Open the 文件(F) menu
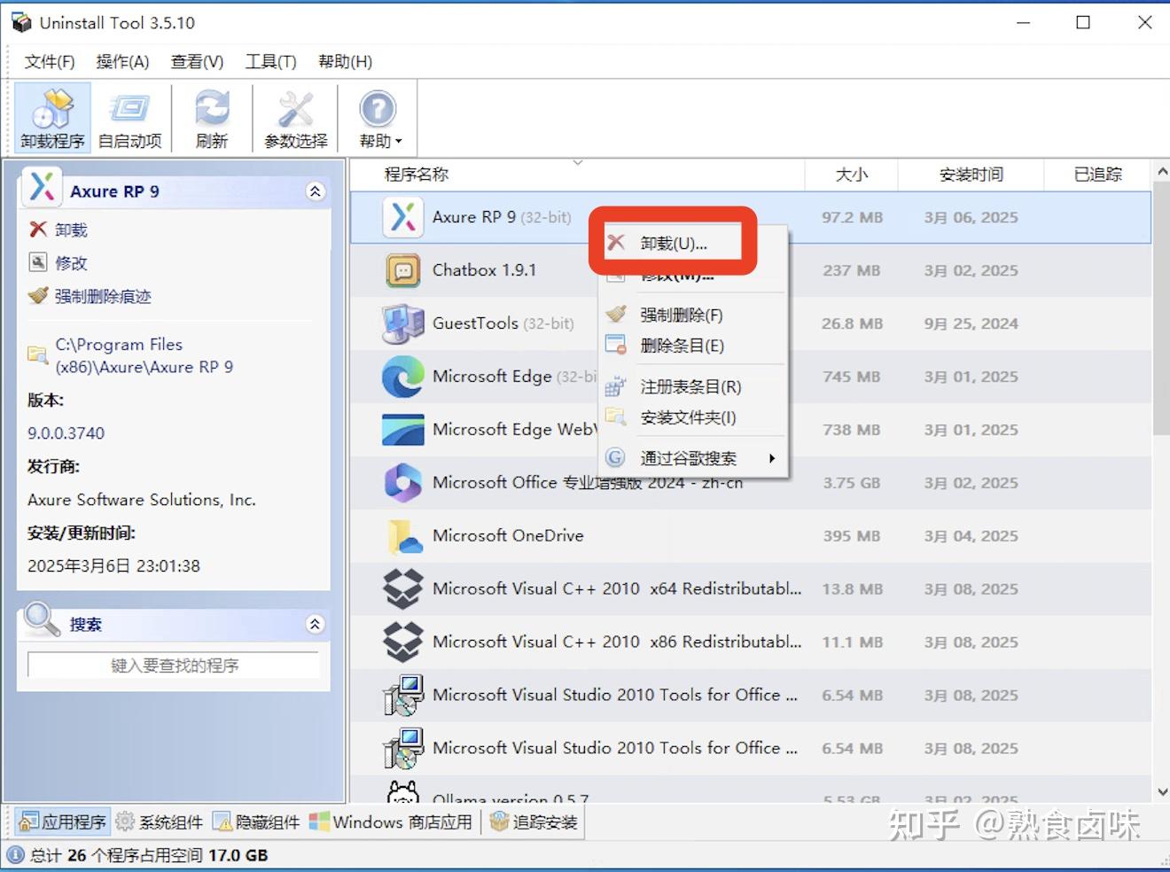Viewport: 1170px width, 872px height. [x=50, y=61]
